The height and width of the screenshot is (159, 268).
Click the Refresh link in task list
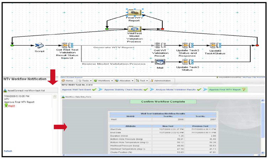click(x=8, y=151)
